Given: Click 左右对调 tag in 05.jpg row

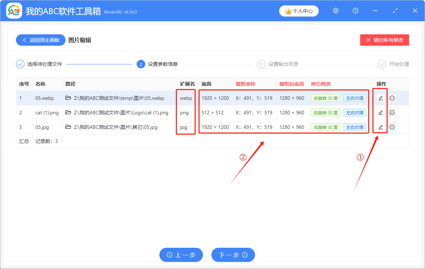Looking at the screenshot, I should (x=355, y=127).
